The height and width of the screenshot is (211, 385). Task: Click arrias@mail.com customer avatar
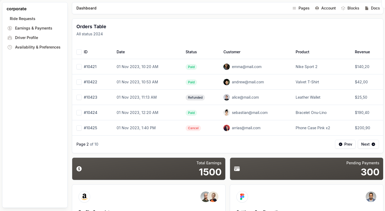[227, 128]
